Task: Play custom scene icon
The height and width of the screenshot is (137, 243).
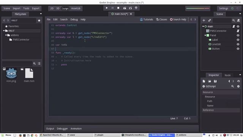Action: 130,8
